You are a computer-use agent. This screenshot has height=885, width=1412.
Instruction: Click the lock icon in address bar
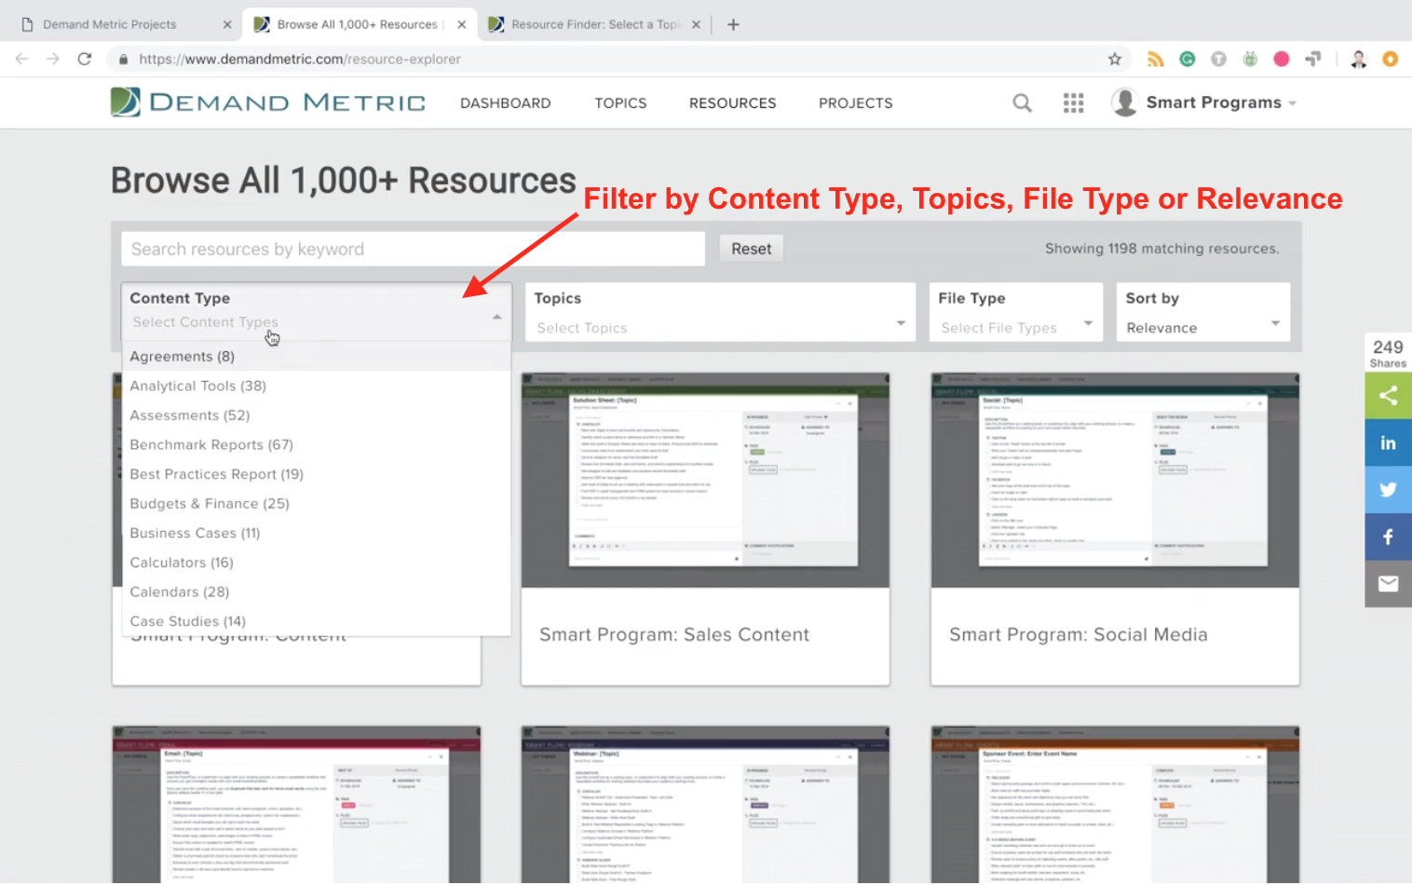coord(123,59)
